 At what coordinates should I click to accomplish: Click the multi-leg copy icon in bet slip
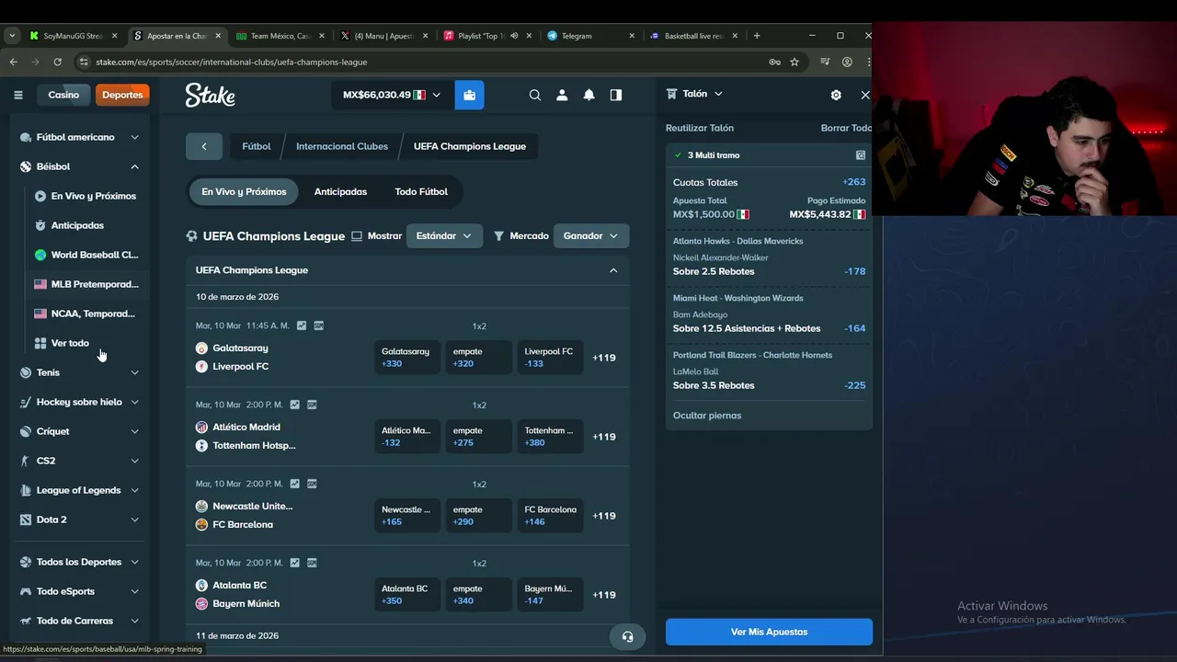click(861, 155)
